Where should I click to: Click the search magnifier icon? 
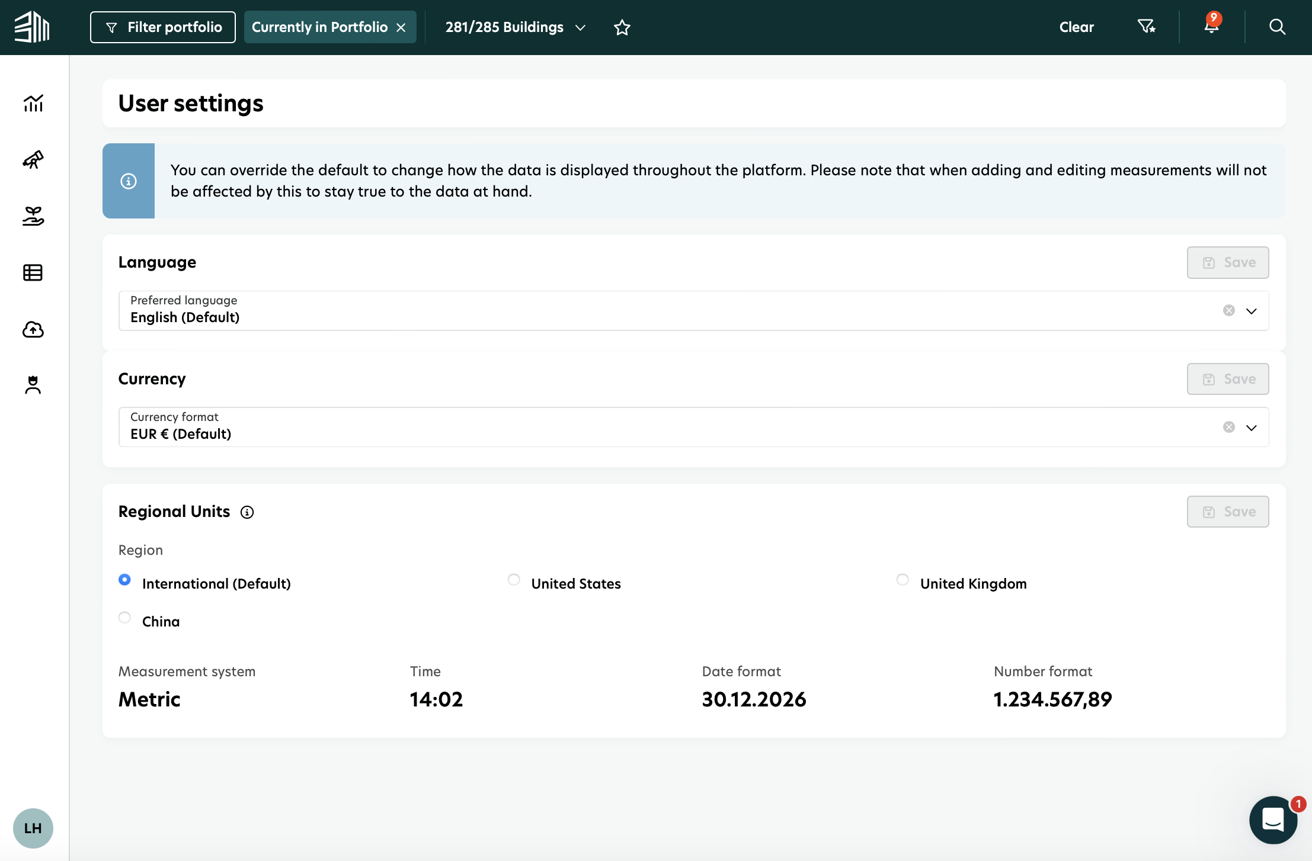[x=1277, y=27]
